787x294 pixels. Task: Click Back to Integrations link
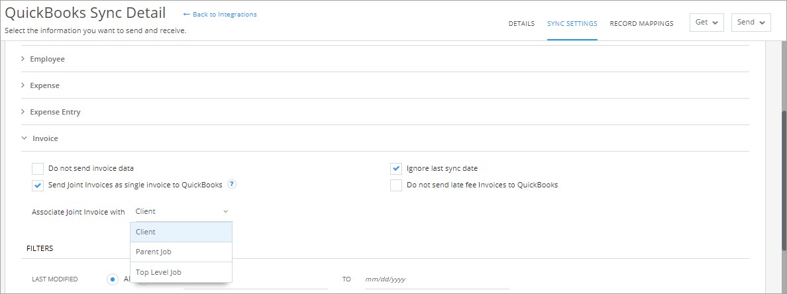pyautogui.click(x=220, y=14)
